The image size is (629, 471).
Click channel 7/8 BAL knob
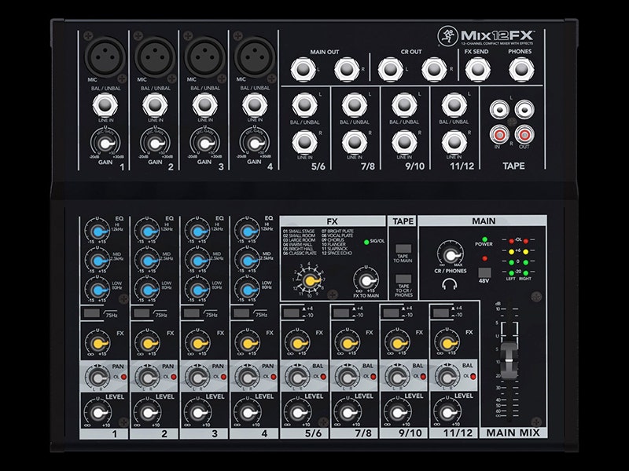pos(348,378)
